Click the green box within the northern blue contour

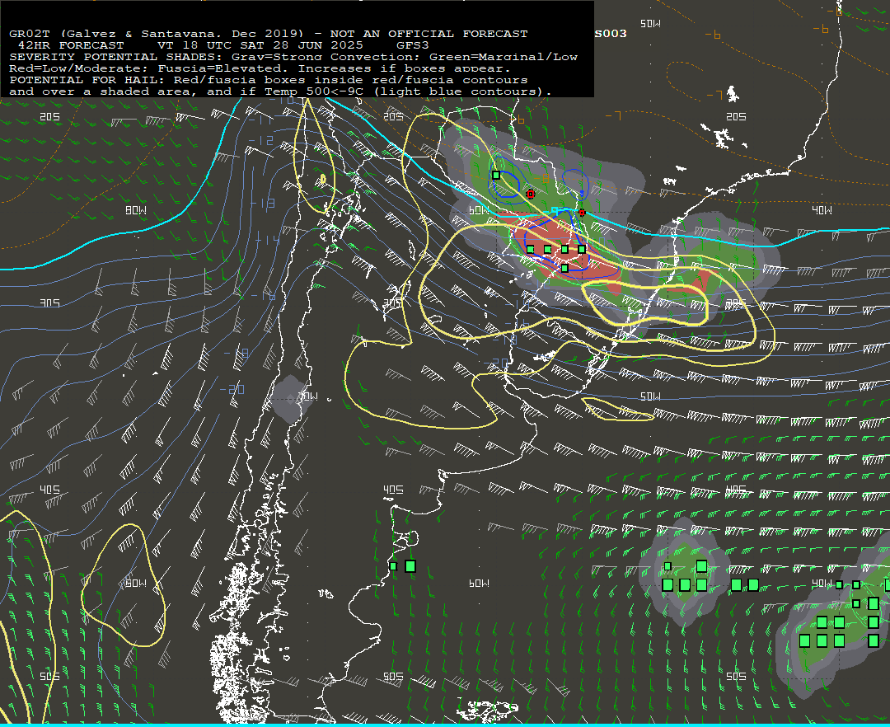496,176
